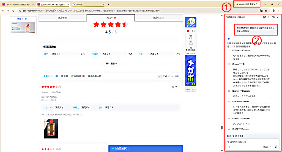282x152 pixels.
Task: Start a new Gemini chat with edit icon
Action: [264, 17]
